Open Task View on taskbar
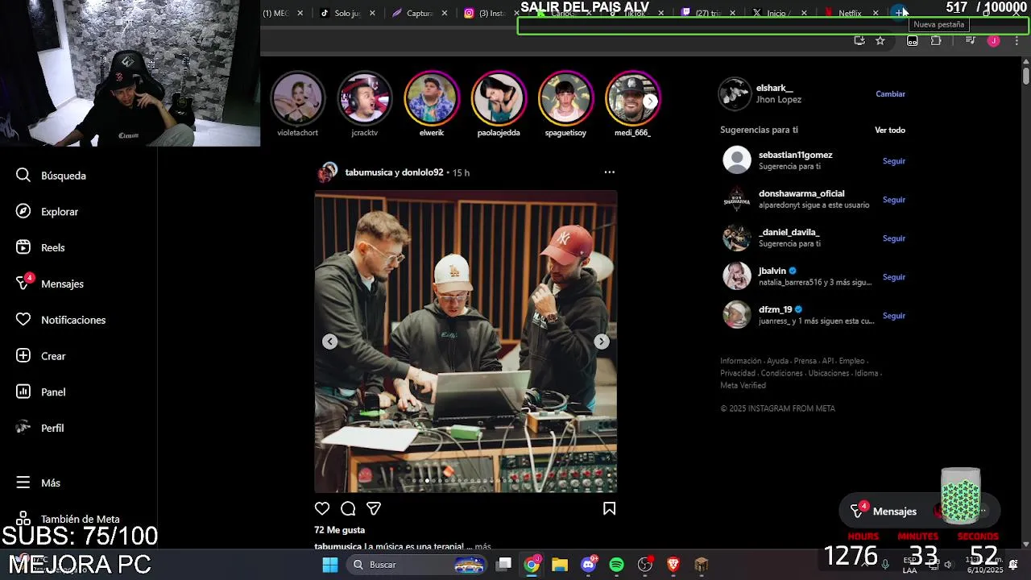 [x=503, y=565]
